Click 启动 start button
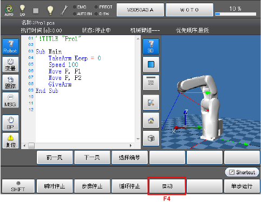Viewport: 261px width, 202px height. tap(167, 186)
